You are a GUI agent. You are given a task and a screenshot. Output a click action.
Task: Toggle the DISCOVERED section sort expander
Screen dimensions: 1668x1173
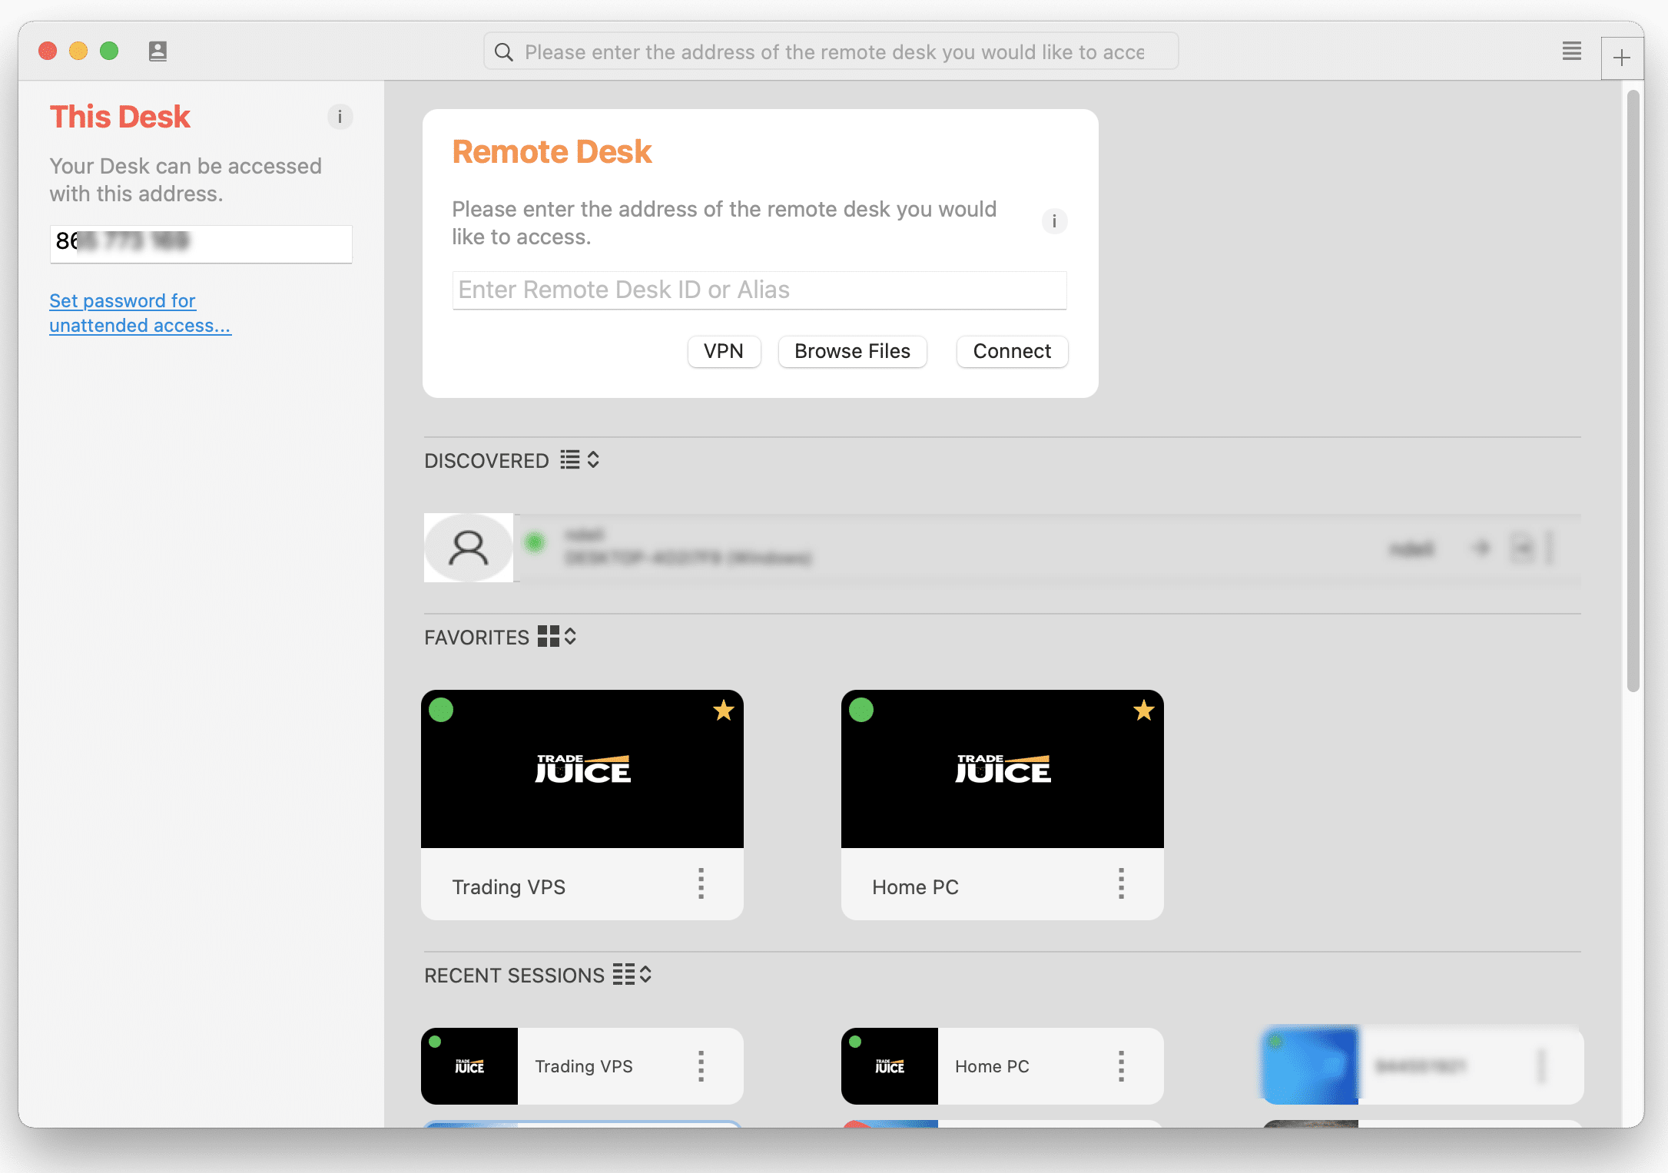tap(592, 459)
